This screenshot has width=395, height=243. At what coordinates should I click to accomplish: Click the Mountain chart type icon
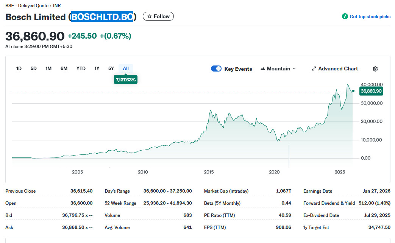(263, 69)
